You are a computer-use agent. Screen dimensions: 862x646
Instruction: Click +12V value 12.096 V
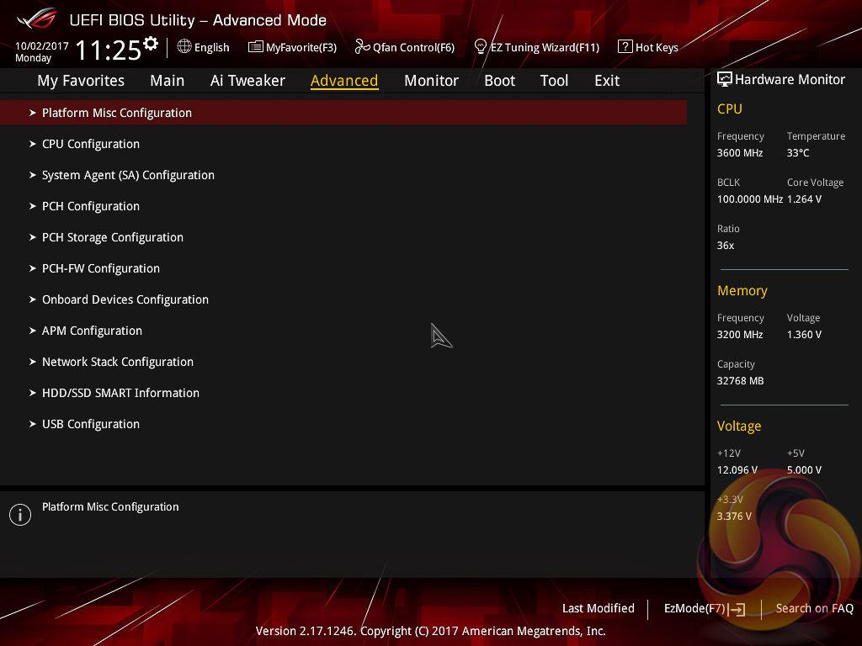737,470
